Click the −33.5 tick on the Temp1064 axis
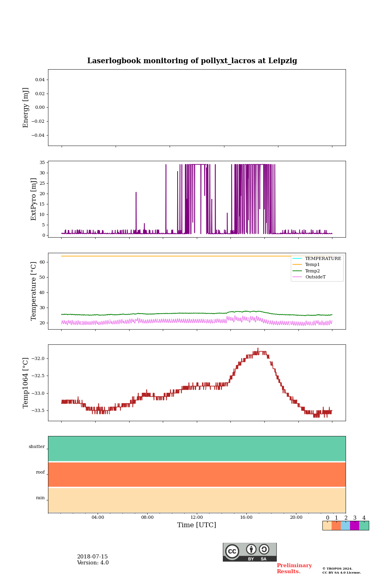 [x=38, y=411]
